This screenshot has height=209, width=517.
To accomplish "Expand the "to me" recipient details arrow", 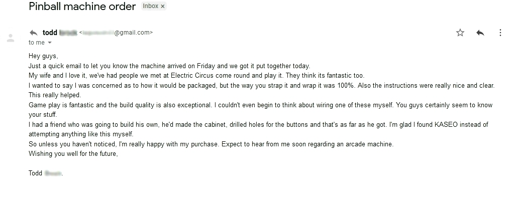I will point(49,43).
